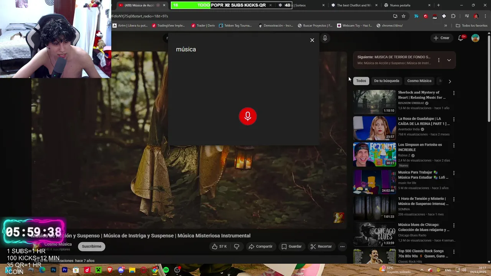
Task: Open options for 1 Hora de Tensión video
Action: point(454,199)
